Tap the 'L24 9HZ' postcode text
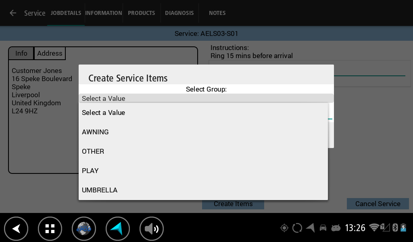The height and width of the screenshot is (242, 413). pyautogui.click(x=25, y=111)
